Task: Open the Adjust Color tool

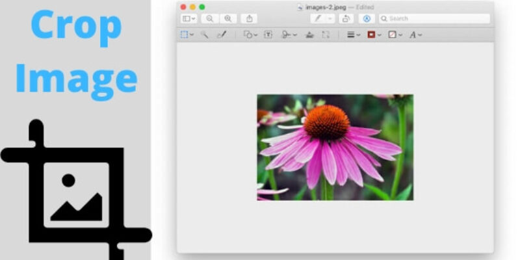Action: point(309,34)
